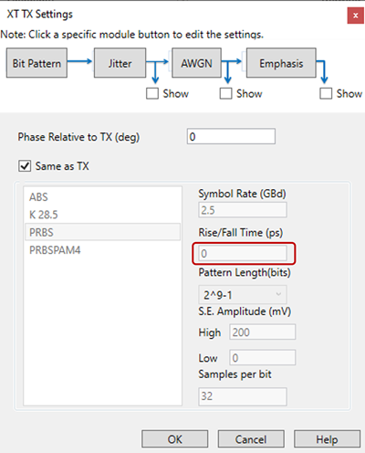
Task: Click the Rise/Fall Time (ps) field
Action: coord(243,253)
